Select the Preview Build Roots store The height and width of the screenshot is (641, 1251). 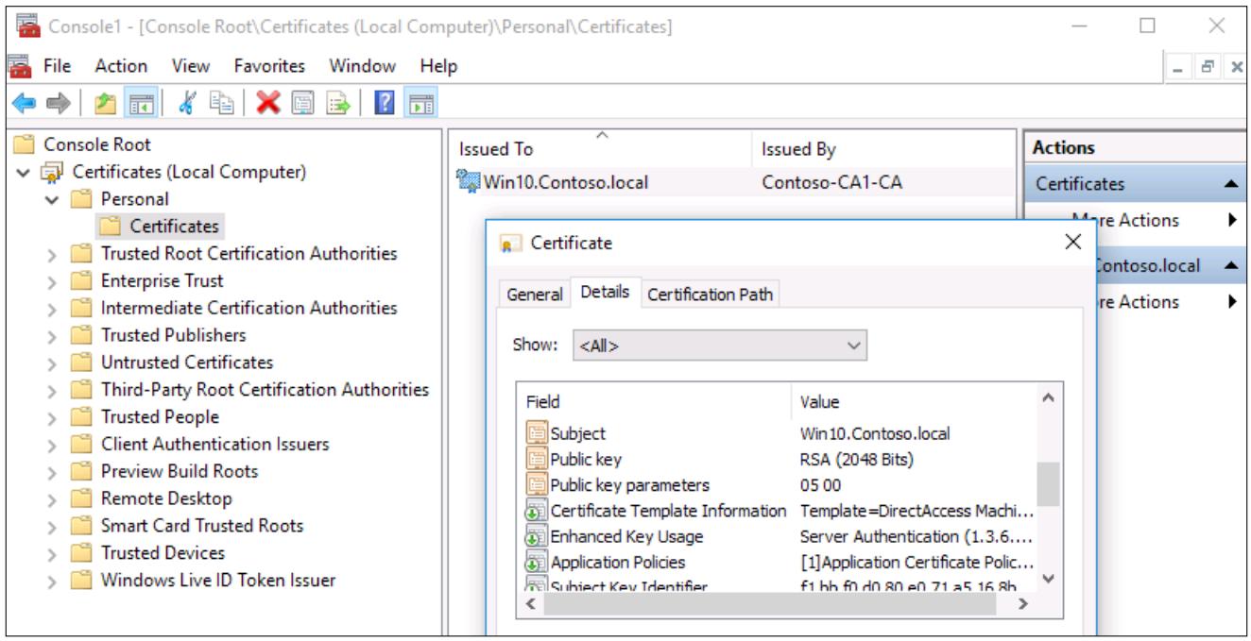180,471
